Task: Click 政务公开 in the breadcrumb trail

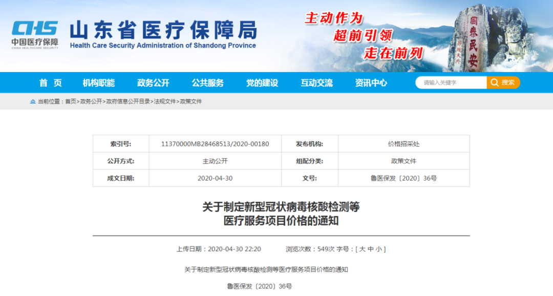Action: [x=91, y=102]
